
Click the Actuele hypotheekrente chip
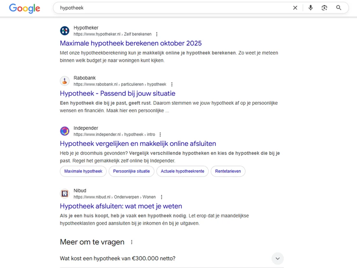182,171
